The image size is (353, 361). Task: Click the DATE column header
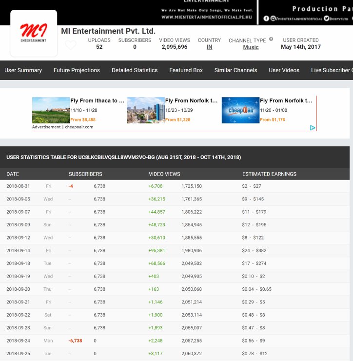coord(13,174)
